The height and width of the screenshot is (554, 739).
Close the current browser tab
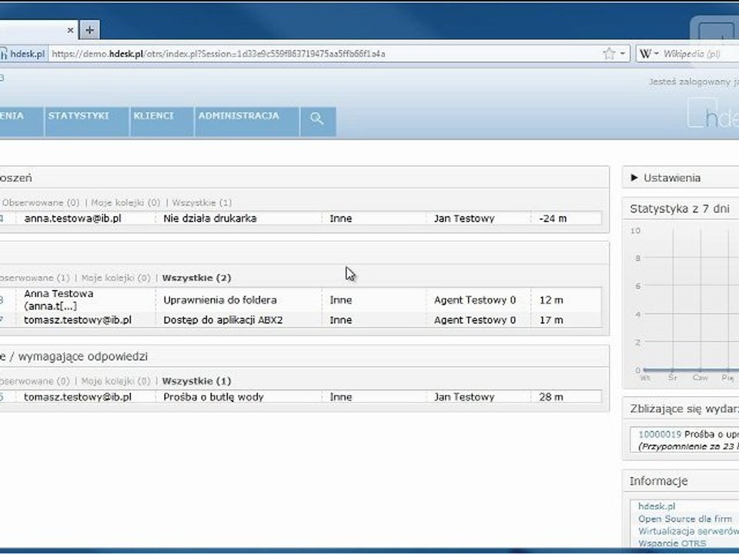tap(70, 31)
